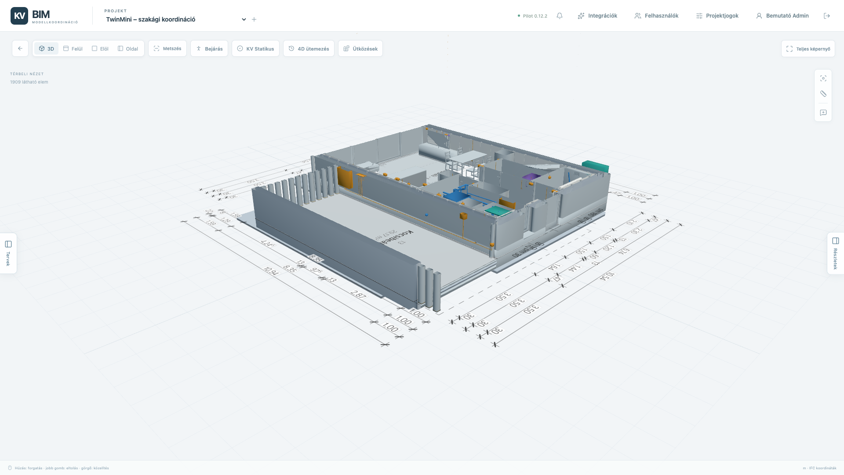
Task: Open Felhasználók page
Action: (656, 16)
